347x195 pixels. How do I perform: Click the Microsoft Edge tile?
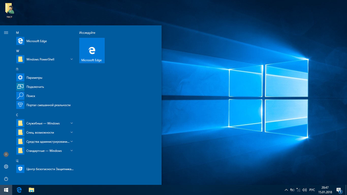click(x=92, y=51)
